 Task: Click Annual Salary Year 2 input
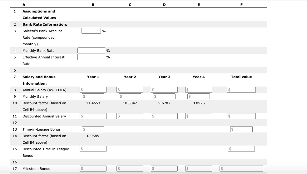(x=130, y=90)
